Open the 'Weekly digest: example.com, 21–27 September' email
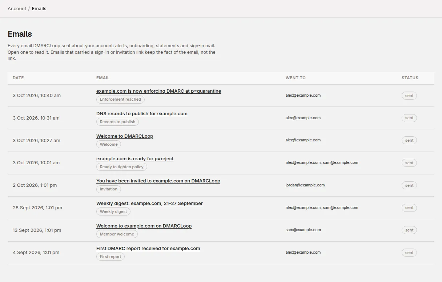442x282 pixels. tap(149, 204)
